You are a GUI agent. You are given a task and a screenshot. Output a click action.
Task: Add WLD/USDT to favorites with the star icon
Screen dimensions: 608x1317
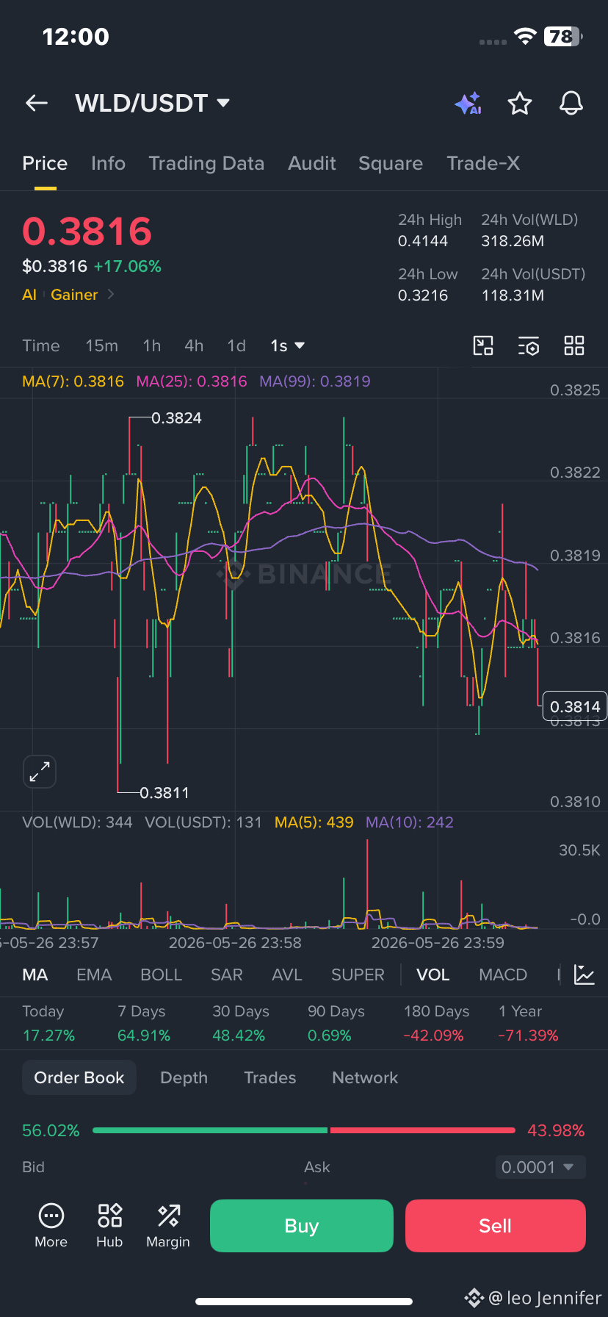[x=520, y=104]
